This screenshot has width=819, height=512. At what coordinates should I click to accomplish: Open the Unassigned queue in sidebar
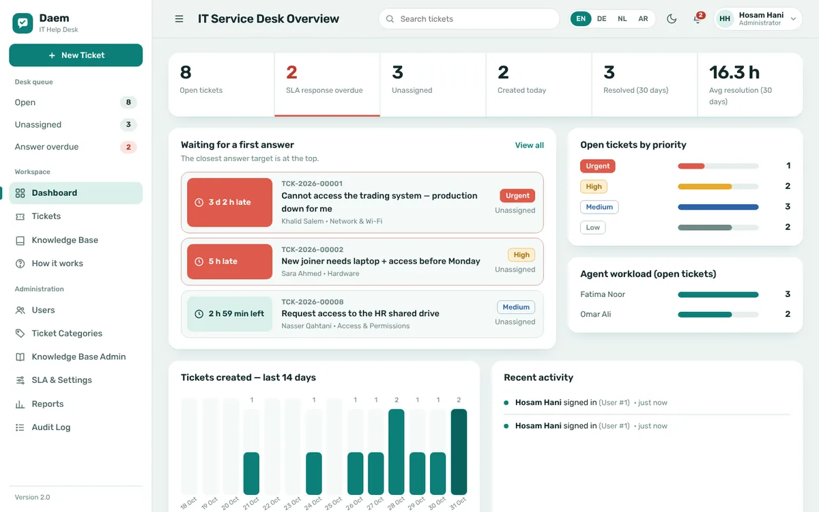(76, 125)
